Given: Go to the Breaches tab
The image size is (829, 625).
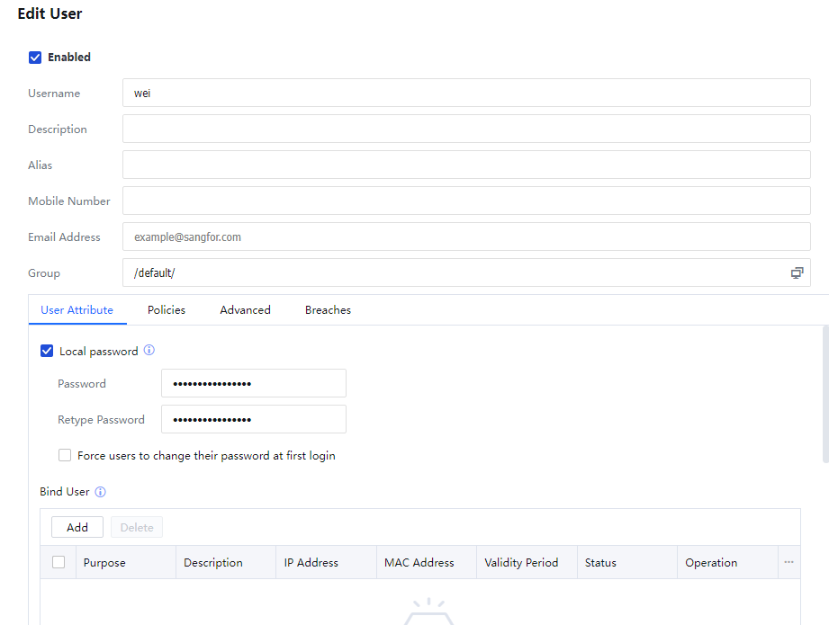Looking at the screenshot, I should (328, 310).
